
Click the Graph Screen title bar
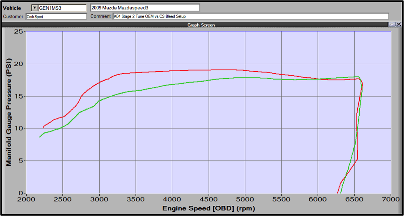(x=201, y=25)
